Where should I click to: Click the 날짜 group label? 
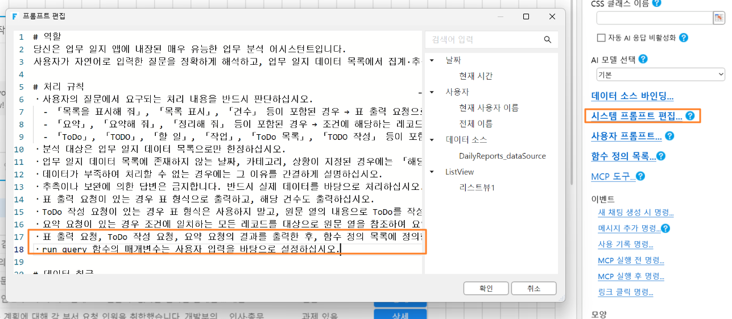[x=453, y=60]
